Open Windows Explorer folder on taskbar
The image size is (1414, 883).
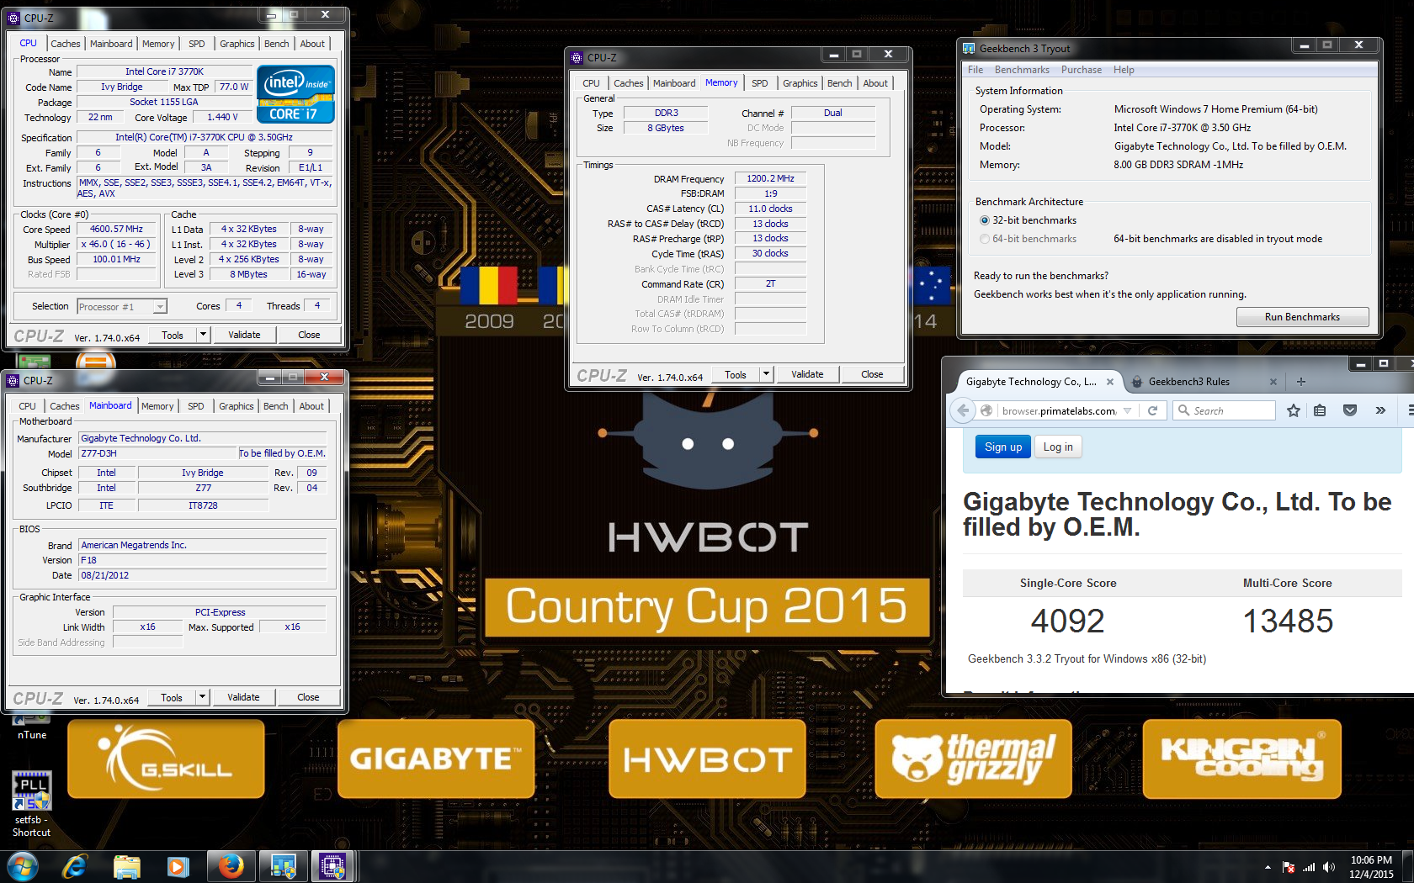coord(126,866)
